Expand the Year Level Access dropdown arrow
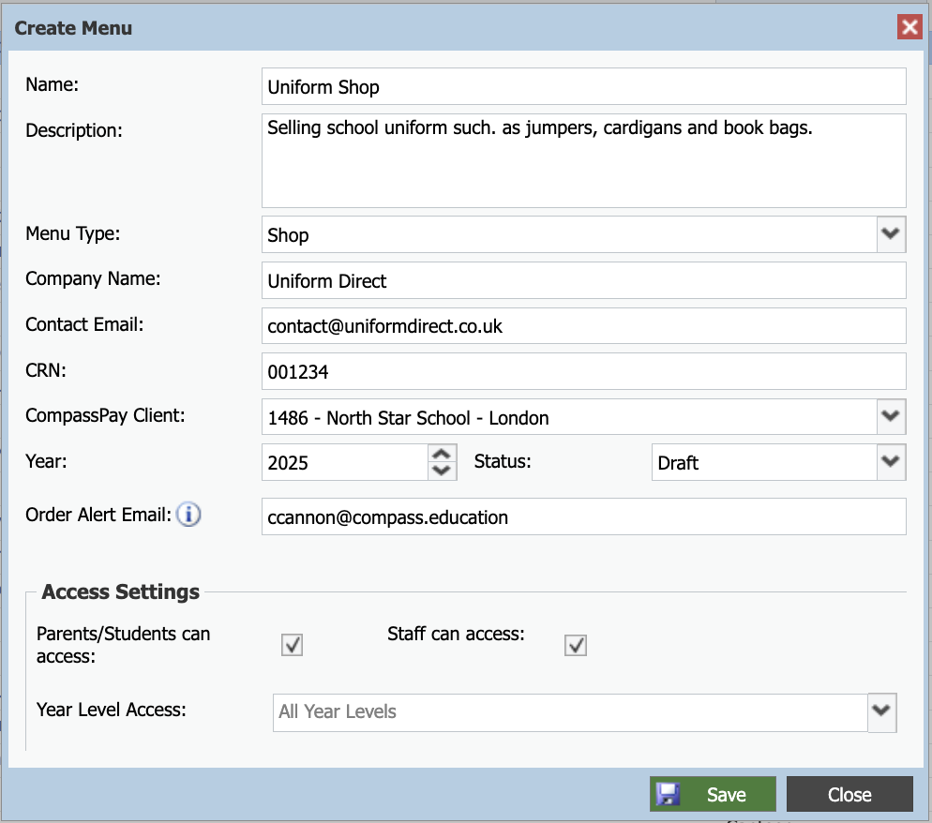Viewport: 932px width, 823px height. [x=882, y=711]
